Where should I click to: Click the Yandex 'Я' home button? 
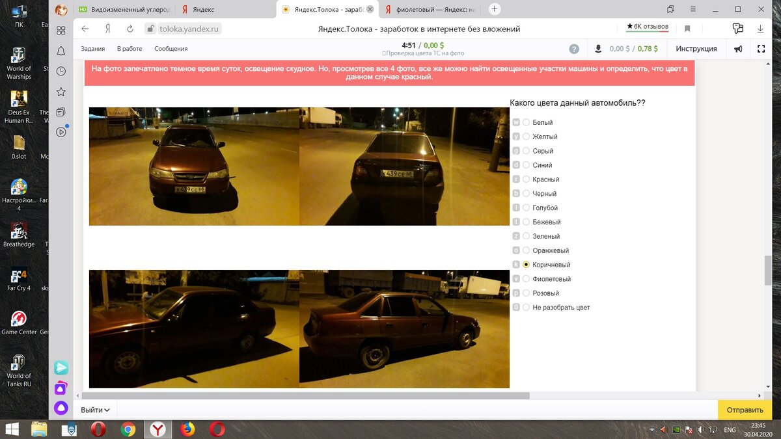coord(107,29)
